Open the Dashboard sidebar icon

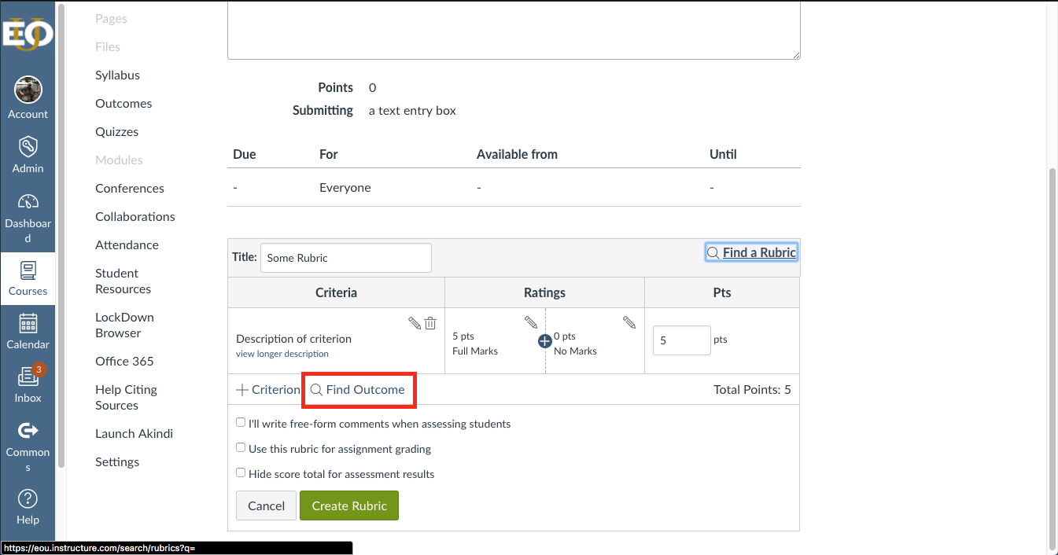pos(28,203)
